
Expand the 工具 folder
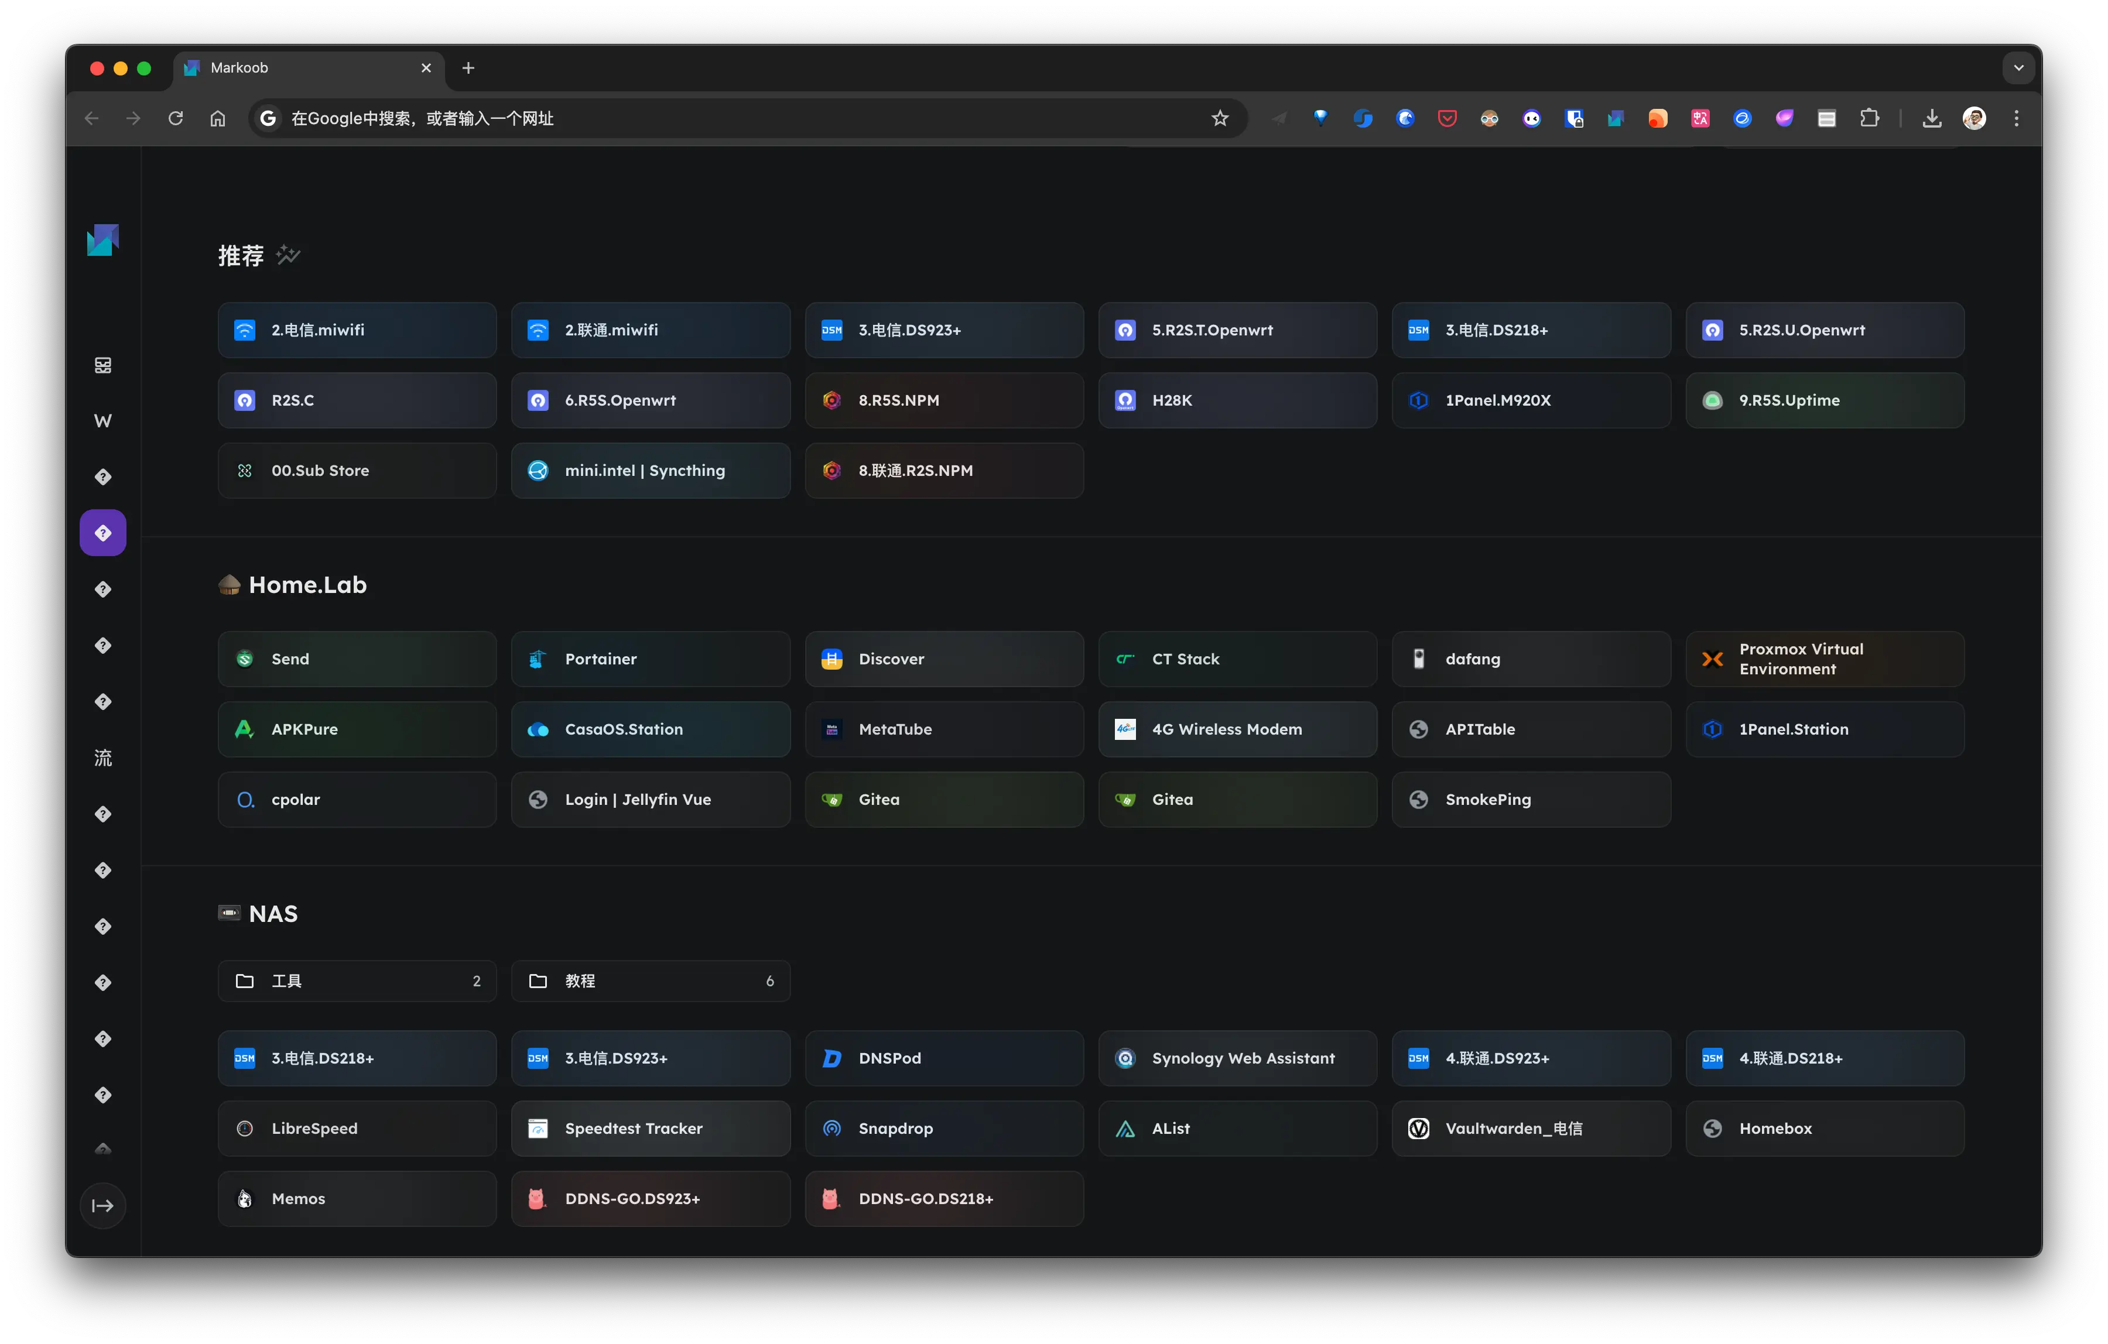click(356, 981)
